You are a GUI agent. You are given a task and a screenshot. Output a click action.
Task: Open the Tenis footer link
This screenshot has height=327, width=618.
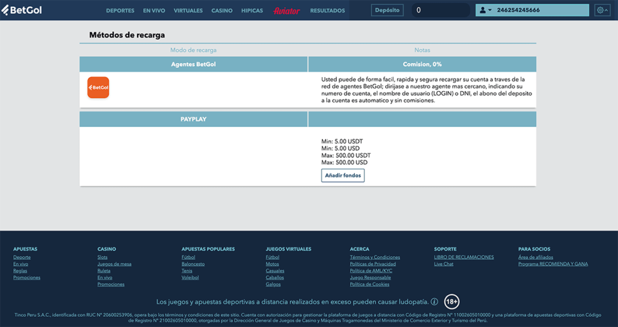pos(187,271)
